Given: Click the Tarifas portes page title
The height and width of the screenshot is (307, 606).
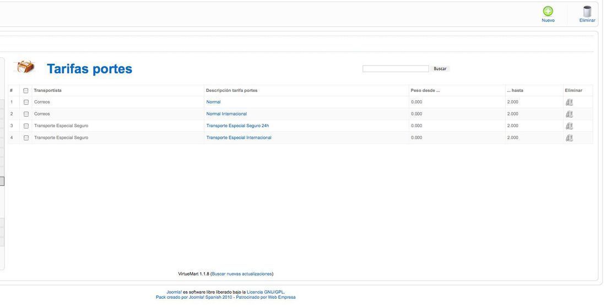Looking at the screenshot, I should click(90, 69).
